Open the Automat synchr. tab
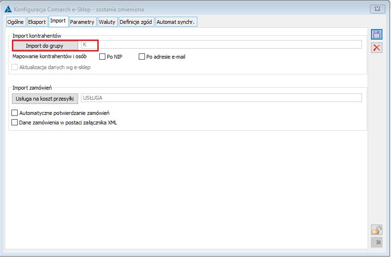The width and height of the screenshot is (391, 257). click(x=176, y=22)
